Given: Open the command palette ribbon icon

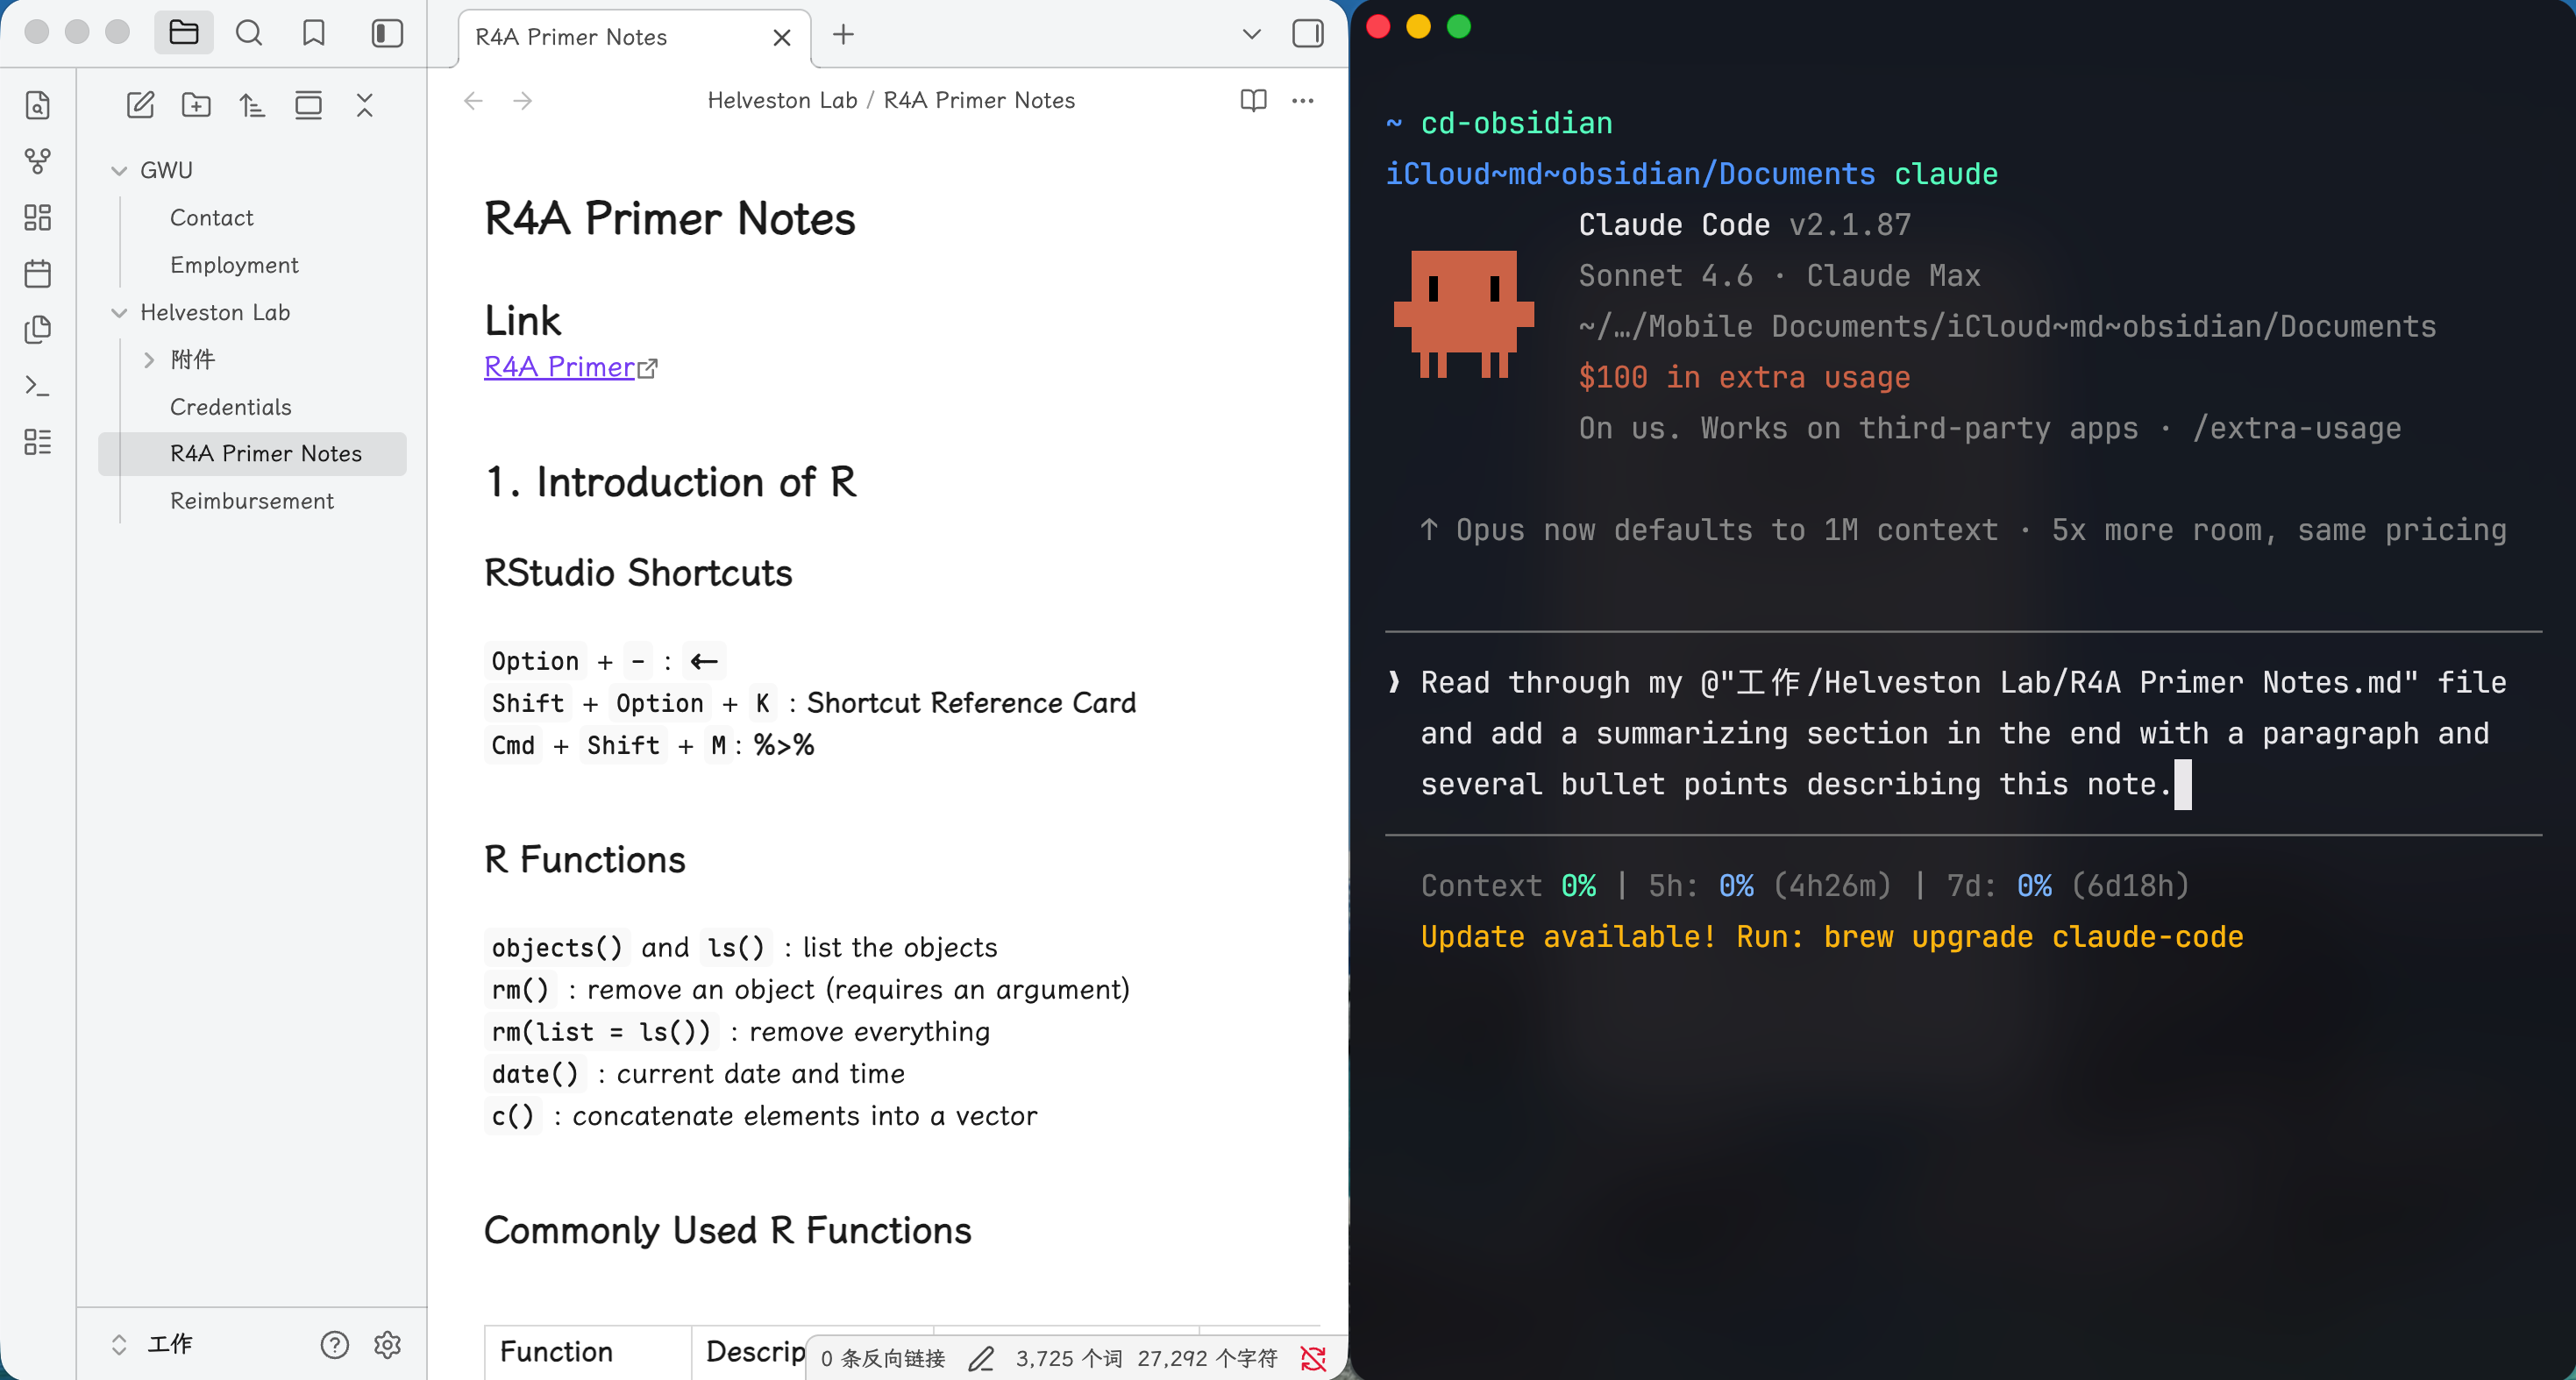Looking at the screenshot, I should (37, 385).
